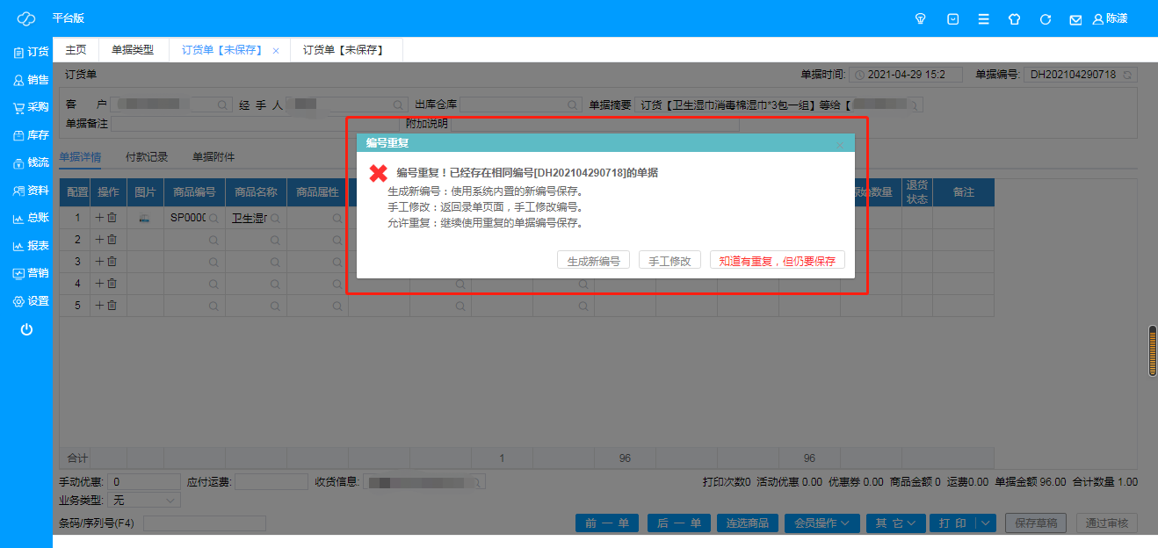Close the first 订货单【未保存】 tab
Viewport: 1158px width, 548px height.
(x=276, y=51)
